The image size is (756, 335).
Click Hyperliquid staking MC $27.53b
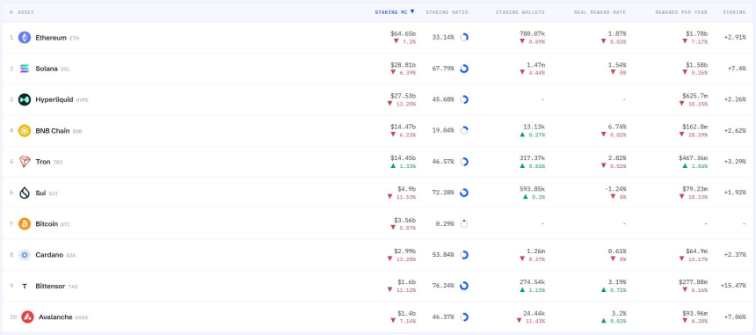[x=403, y=96]
